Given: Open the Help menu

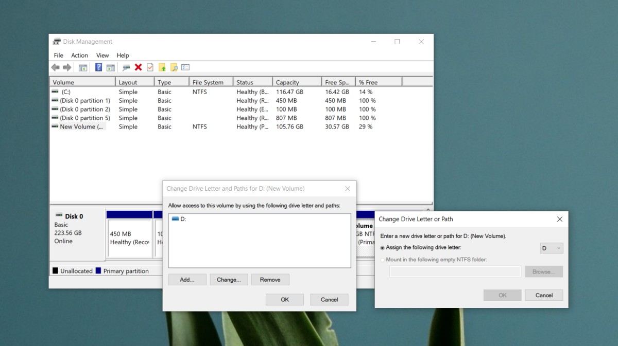Looking at the screenshot, I should pyautogui.click(x=123, y=55).
